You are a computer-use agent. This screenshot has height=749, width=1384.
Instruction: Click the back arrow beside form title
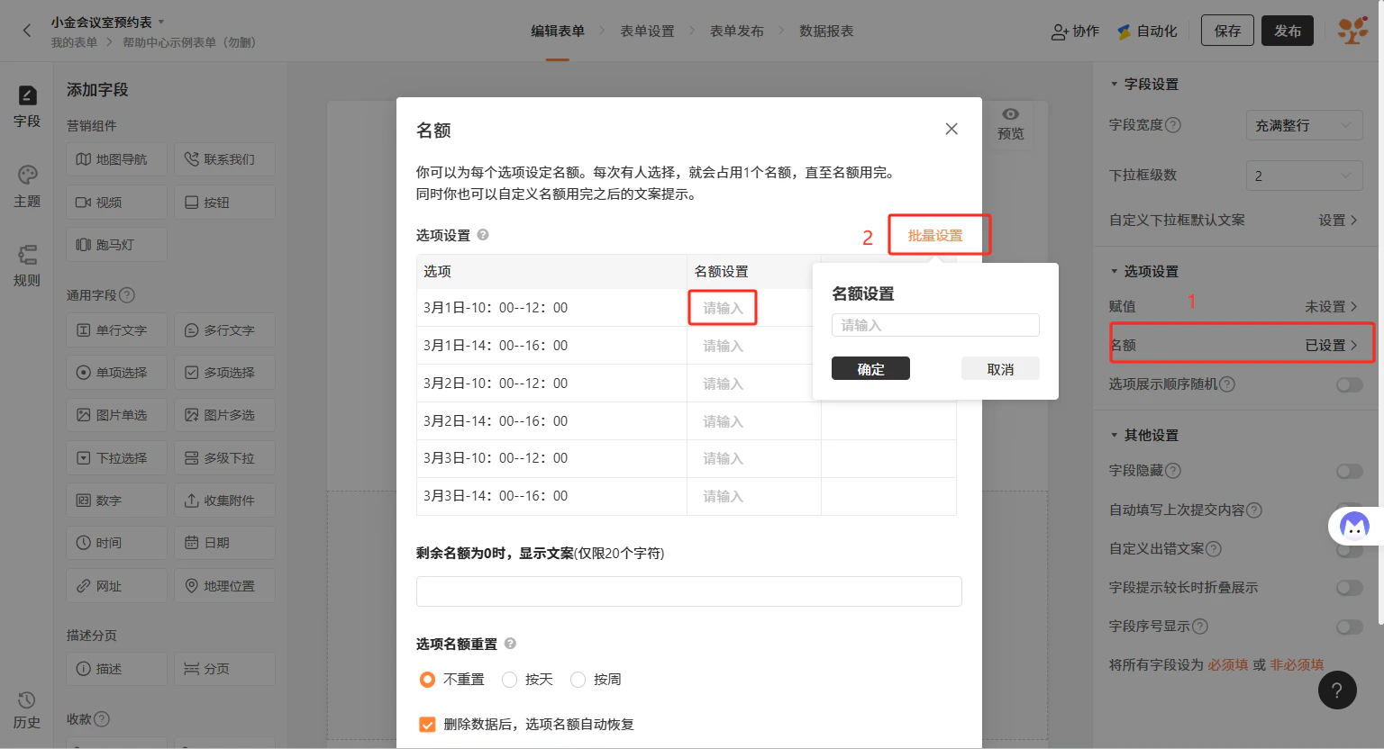click(x=27, y=31)
